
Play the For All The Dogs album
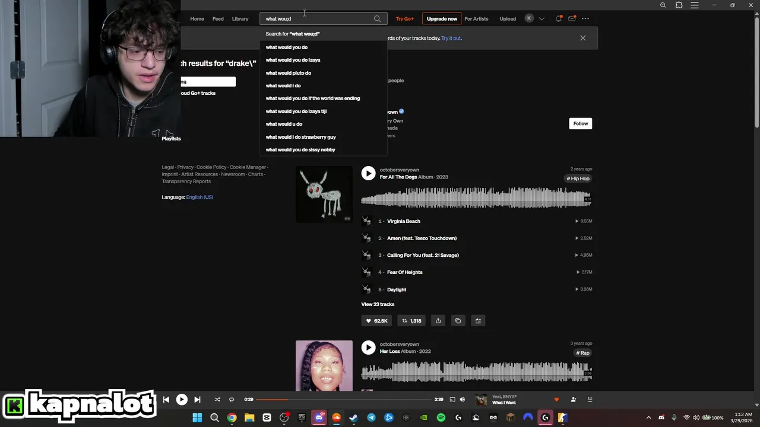pos(368,173)
